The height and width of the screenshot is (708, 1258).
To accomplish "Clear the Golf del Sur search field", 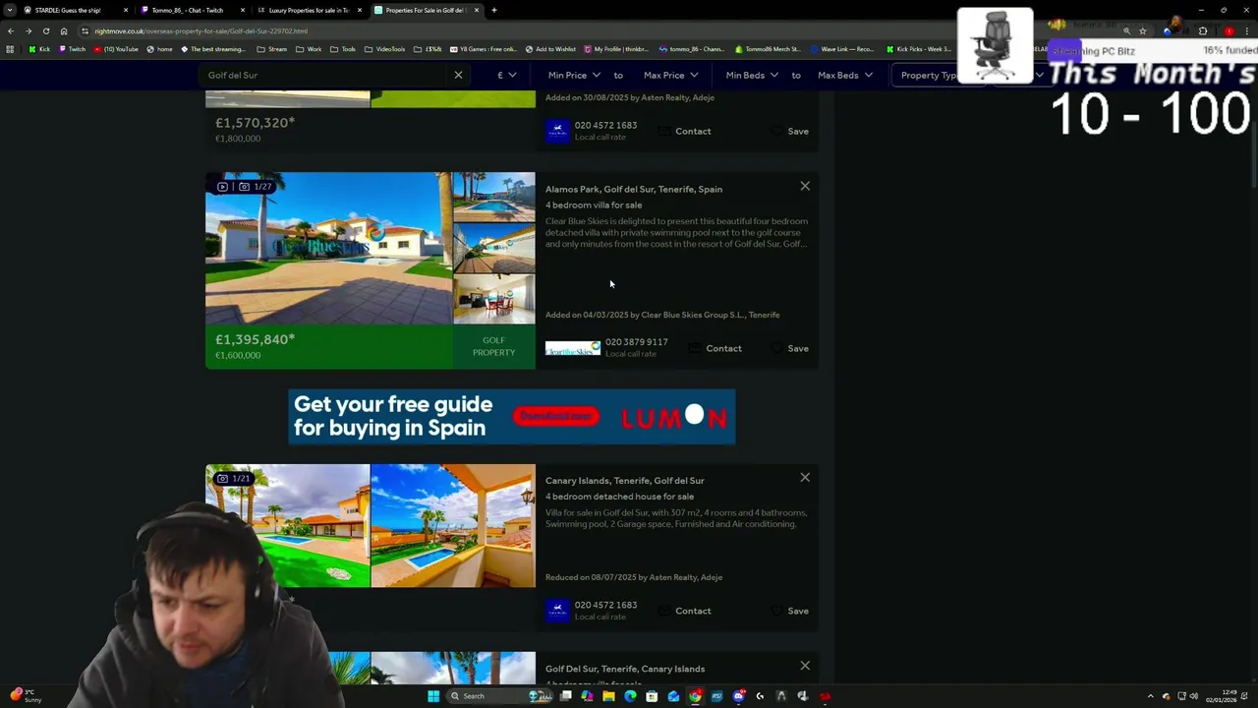I will pyautogui.click(x=458, y=75).
